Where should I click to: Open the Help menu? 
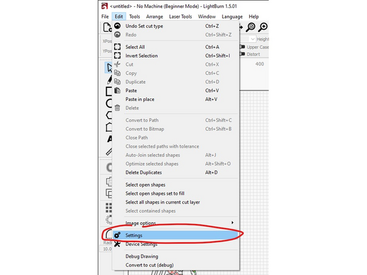click(x=254, y=17)
